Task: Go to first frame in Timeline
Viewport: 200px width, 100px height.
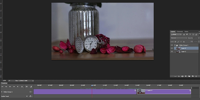Action: pos(2,87)
